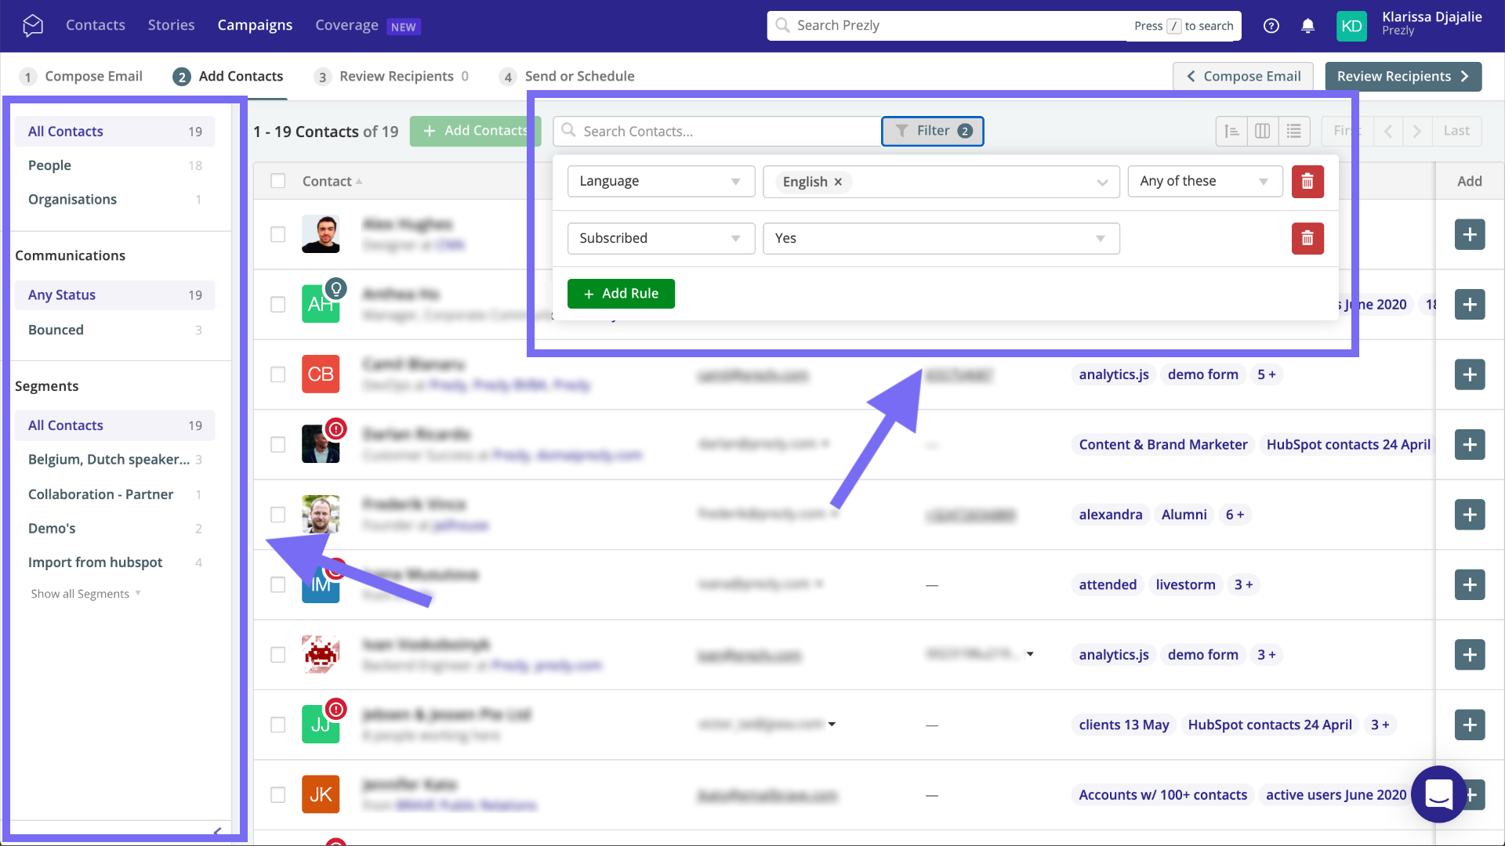Select the first contact row checkbox
The width and height of the screenshot is (1505, 846).
pyautogui.click(x=277, y=234)
